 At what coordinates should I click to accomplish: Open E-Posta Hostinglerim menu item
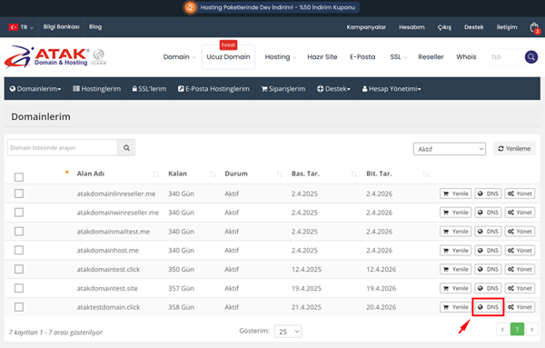pyautogui.click(x=213, y=89)
